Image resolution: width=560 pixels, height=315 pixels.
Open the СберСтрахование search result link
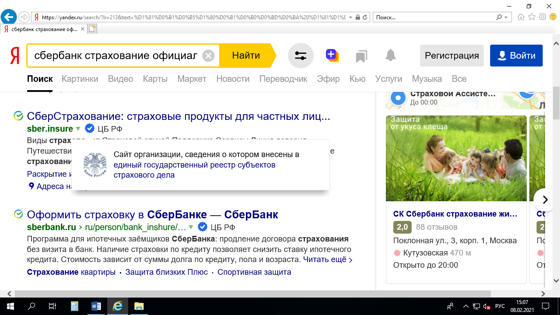tap(178, 116)
